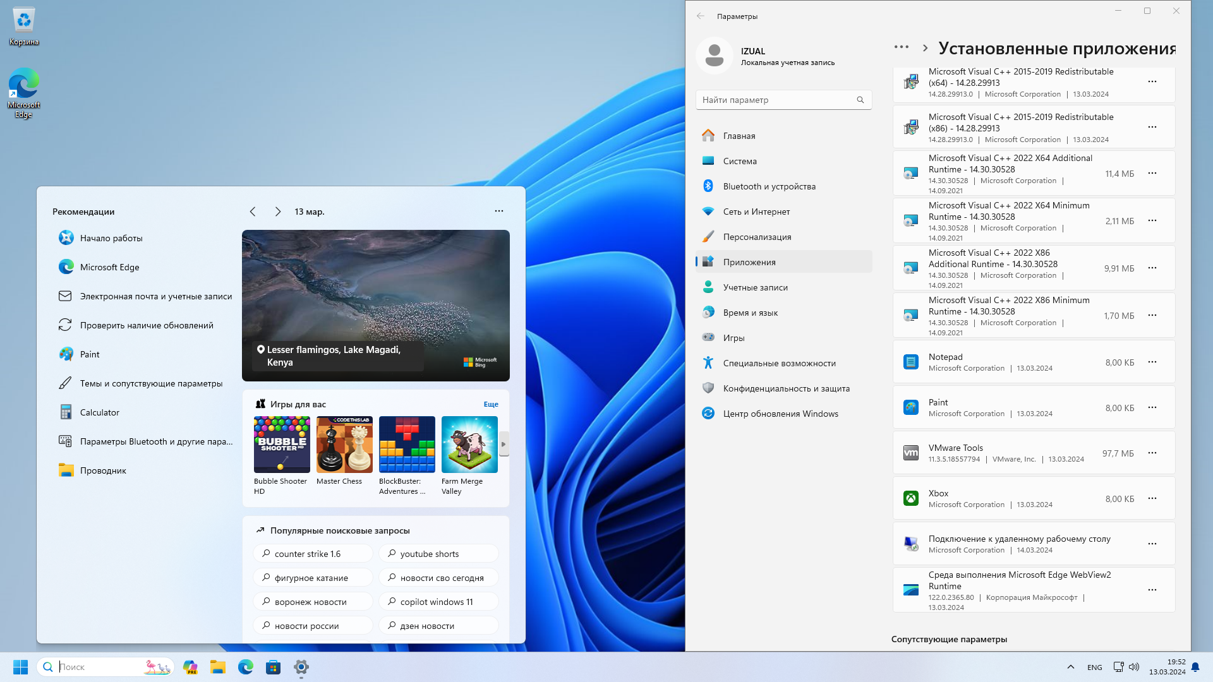Show hidden system tray icons

1070,667
